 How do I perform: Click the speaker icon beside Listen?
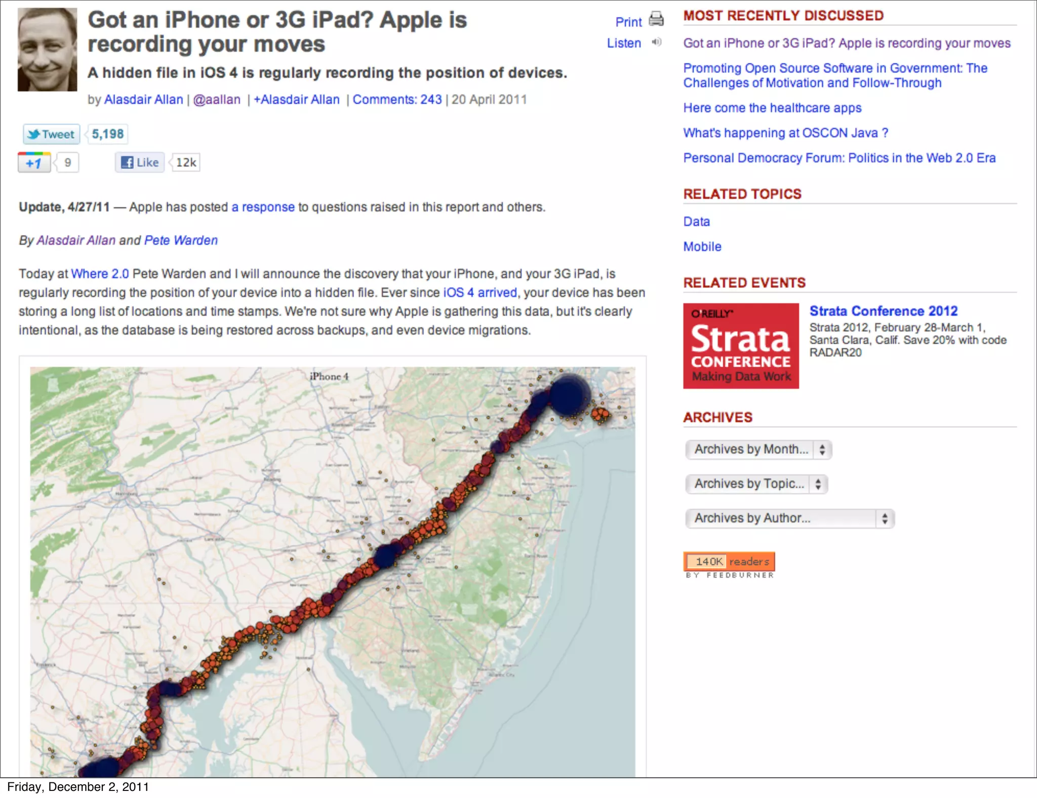656,43
